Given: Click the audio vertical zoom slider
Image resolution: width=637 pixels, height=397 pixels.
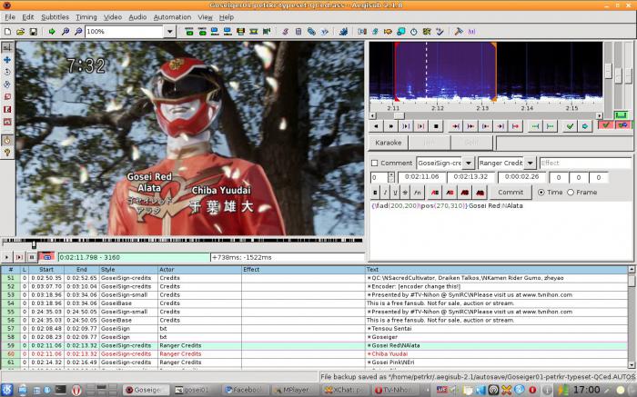Looking at the screenshot, I should [618, 75].
